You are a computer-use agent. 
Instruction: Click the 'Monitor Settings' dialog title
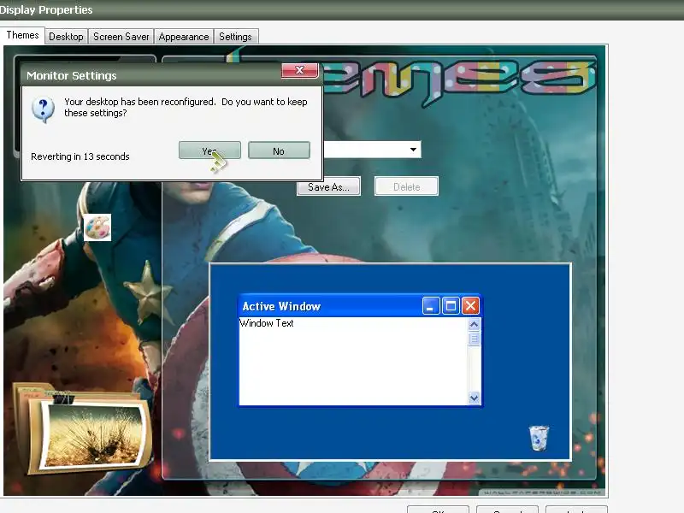(72, 76)
